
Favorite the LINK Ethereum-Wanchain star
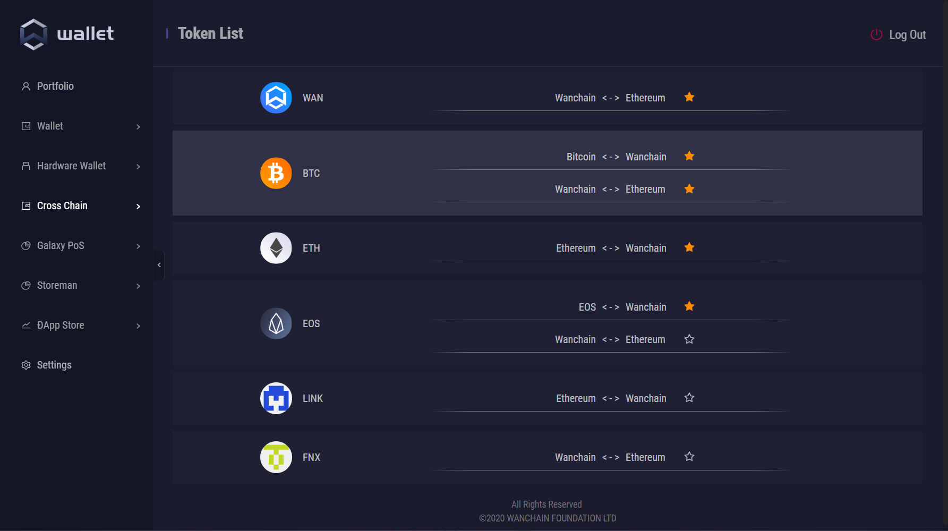(x=689, y=398)
